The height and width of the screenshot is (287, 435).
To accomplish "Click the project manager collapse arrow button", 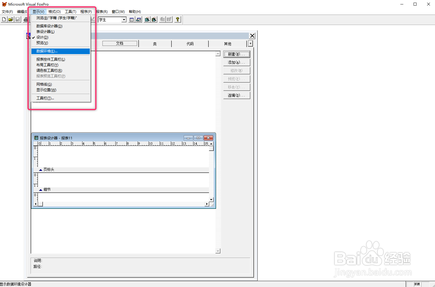I will pyautogui.click(x=250, y=44).
